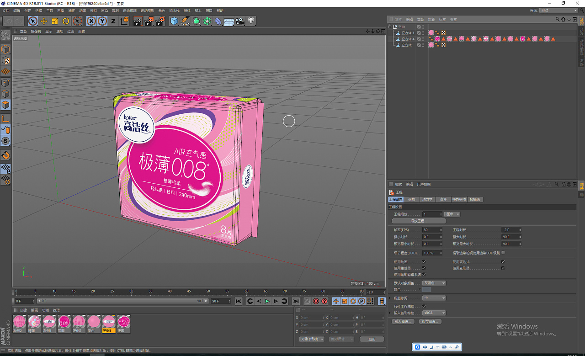
Task: Switch to 待办事项 tab
Action: (x=458, y=200)
